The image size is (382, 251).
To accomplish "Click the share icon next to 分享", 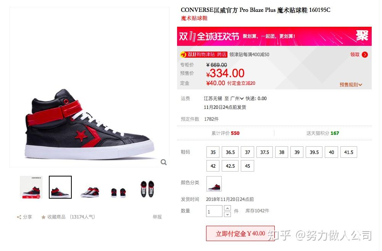I will (x=19, y=217).
